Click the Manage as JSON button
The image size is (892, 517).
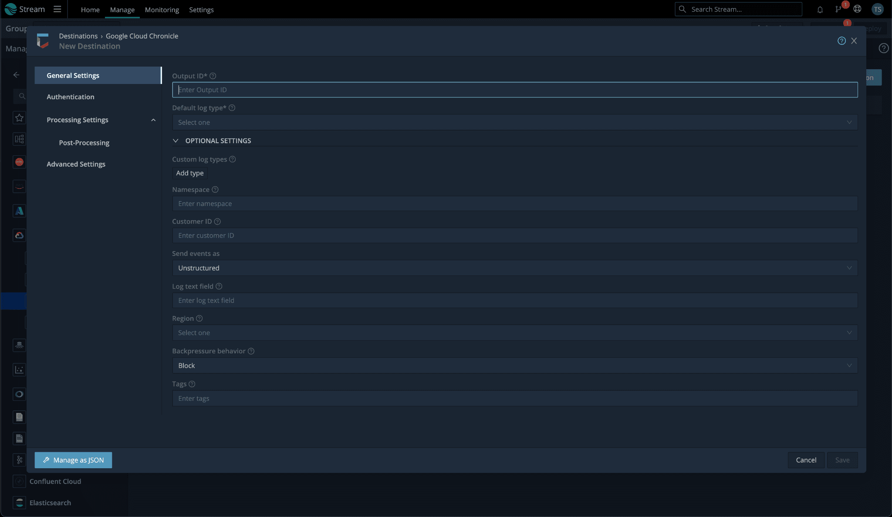click(x=73, y=460)
